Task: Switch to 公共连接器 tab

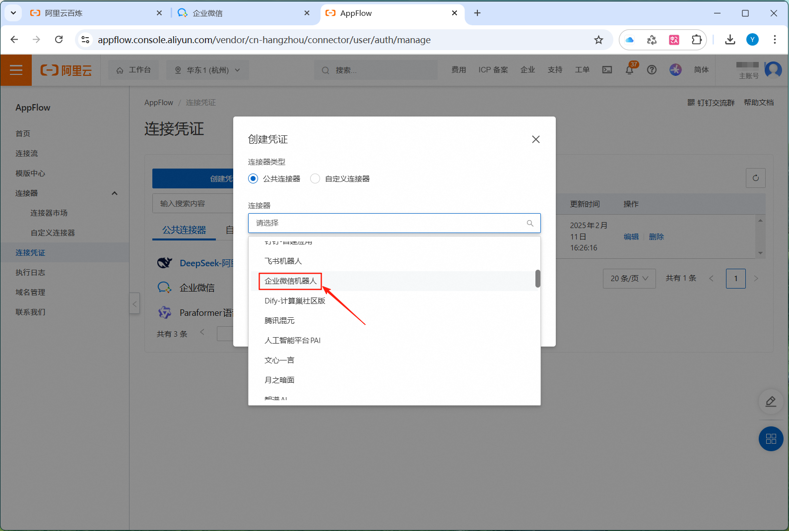Action: tap(184, 230)
